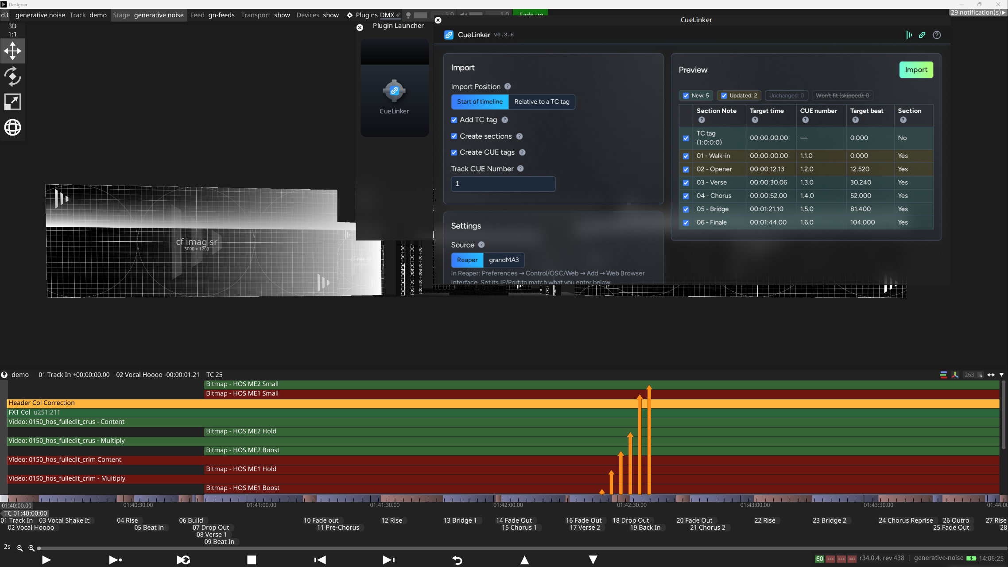1008x567 pixels.
Task: Open CueLinker help question-mark icon
Action: click(x=937, y=35)
